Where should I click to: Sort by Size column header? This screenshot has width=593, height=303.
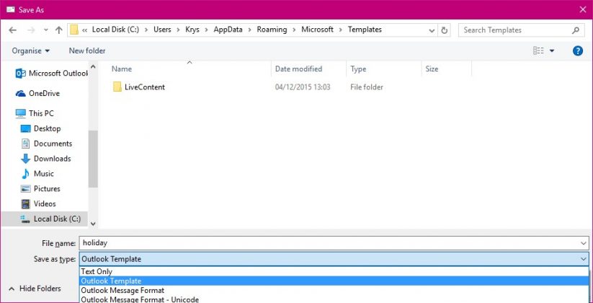tap(432, 69)
